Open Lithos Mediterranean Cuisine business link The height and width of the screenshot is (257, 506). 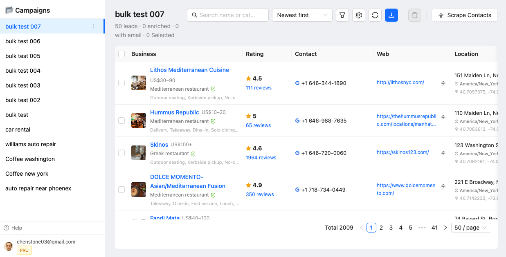(189, 70)
